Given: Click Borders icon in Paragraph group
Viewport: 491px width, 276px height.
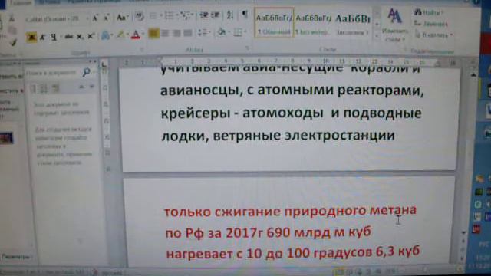Looking at the screenshot, I should click(238, 32).
